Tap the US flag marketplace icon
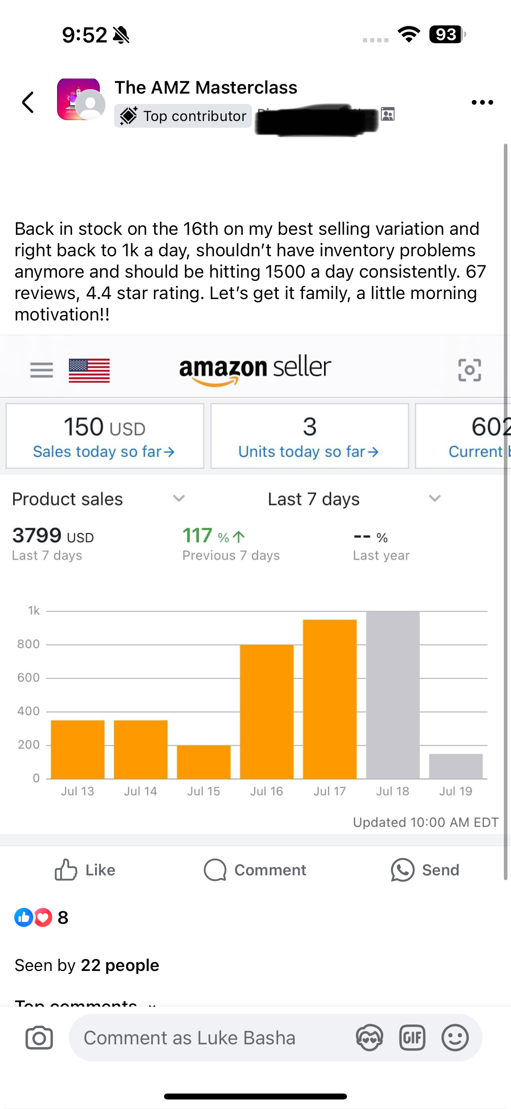 (x=89, y=370)
